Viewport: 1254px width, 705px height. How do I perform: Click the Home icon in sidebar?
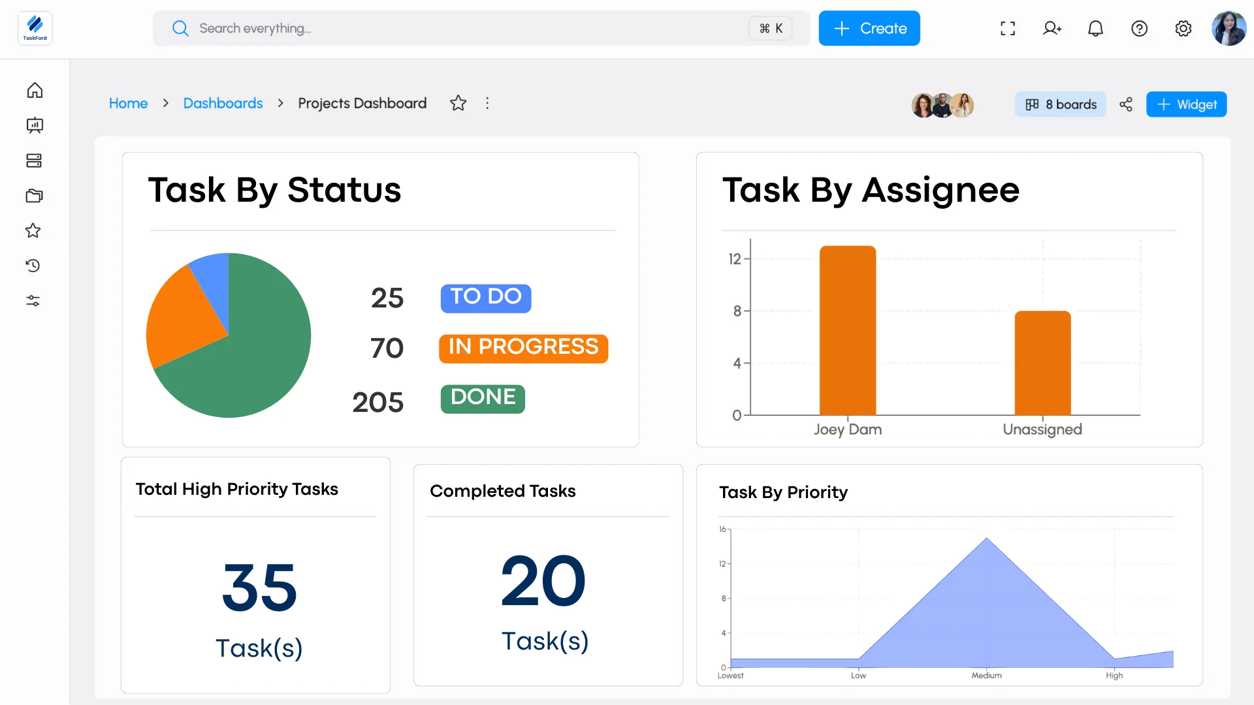pos(35,90)
